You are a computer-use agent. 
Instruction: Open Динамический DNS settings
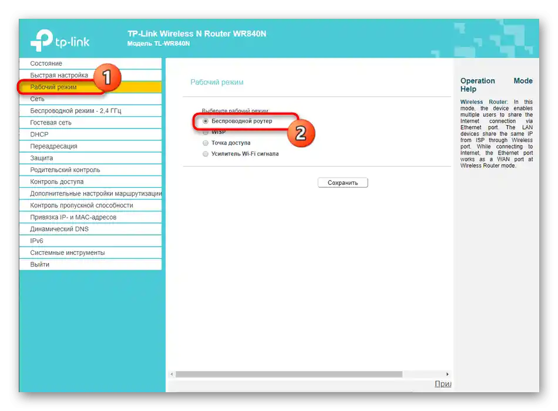point(90,229)
